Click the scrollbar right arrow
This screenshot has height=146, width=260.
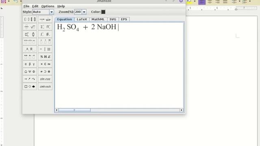tap(181, 110)
